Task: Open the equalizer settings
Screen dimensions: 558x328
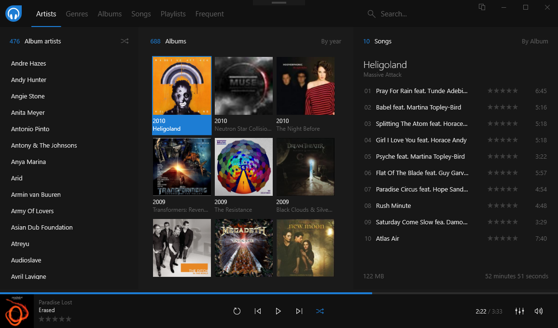Action: click(519, 311)
